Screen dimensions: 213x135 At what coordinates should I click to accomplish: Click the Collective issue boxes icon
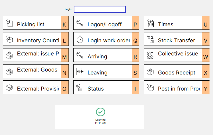[x=150, y=55]
